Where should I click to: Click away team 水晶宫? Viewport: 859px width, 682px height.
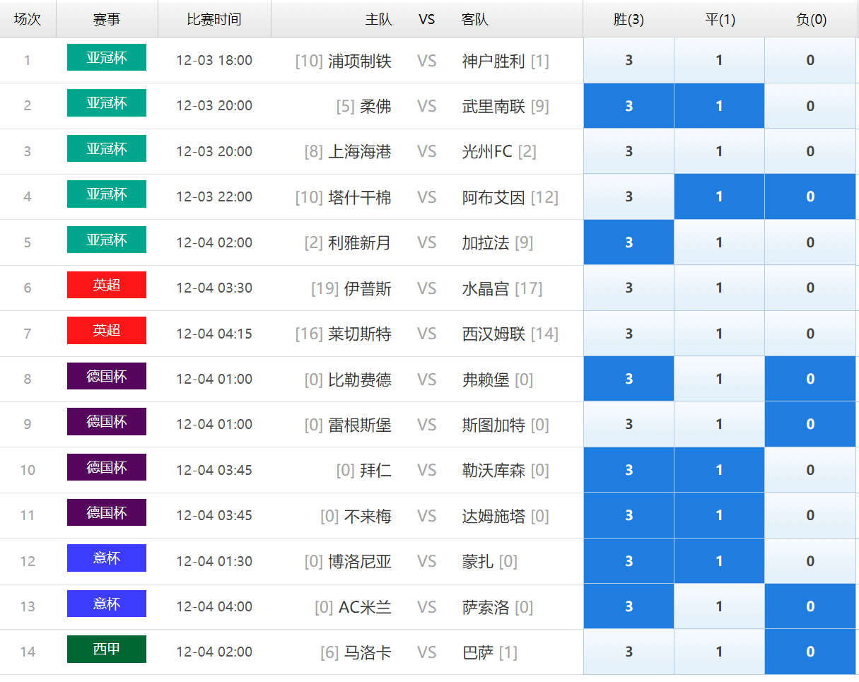pyautogui.click(x=486, y=288)
